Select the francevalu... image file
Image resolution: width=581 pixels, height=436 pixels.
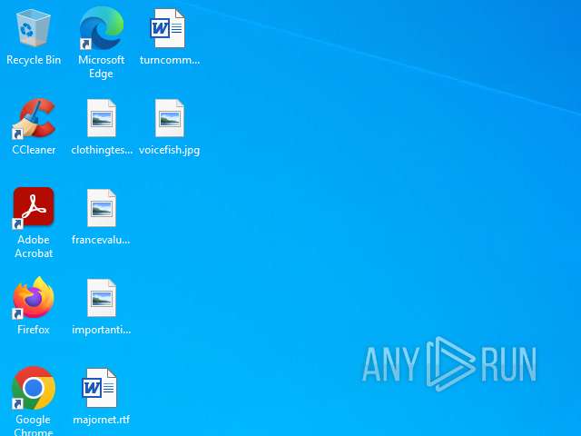(101, 208)
